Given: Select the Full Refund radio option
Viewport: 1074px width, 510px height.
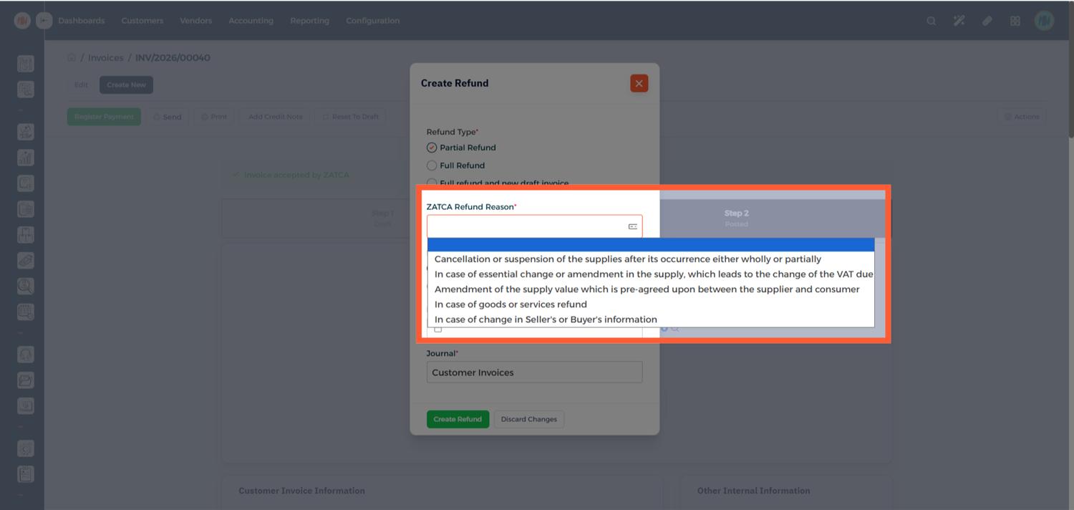Looking at the screenshot, I should [432, 165].
